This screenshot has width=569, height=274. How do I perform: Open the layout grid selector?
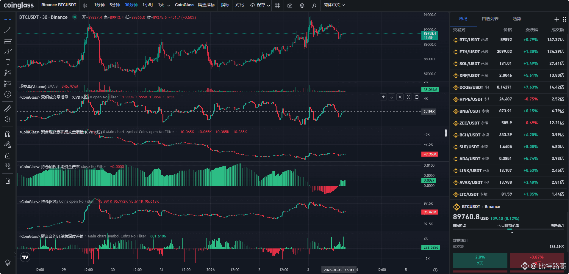pyautogui.click(x=278, y=5)
